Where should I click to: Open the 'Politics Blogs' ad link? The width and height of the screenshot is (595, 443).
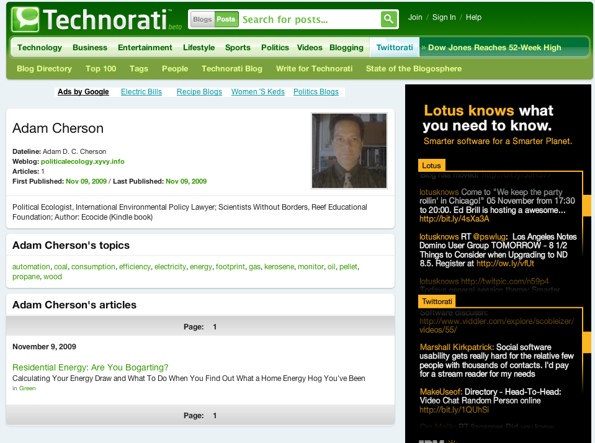(x=316, y=92)
